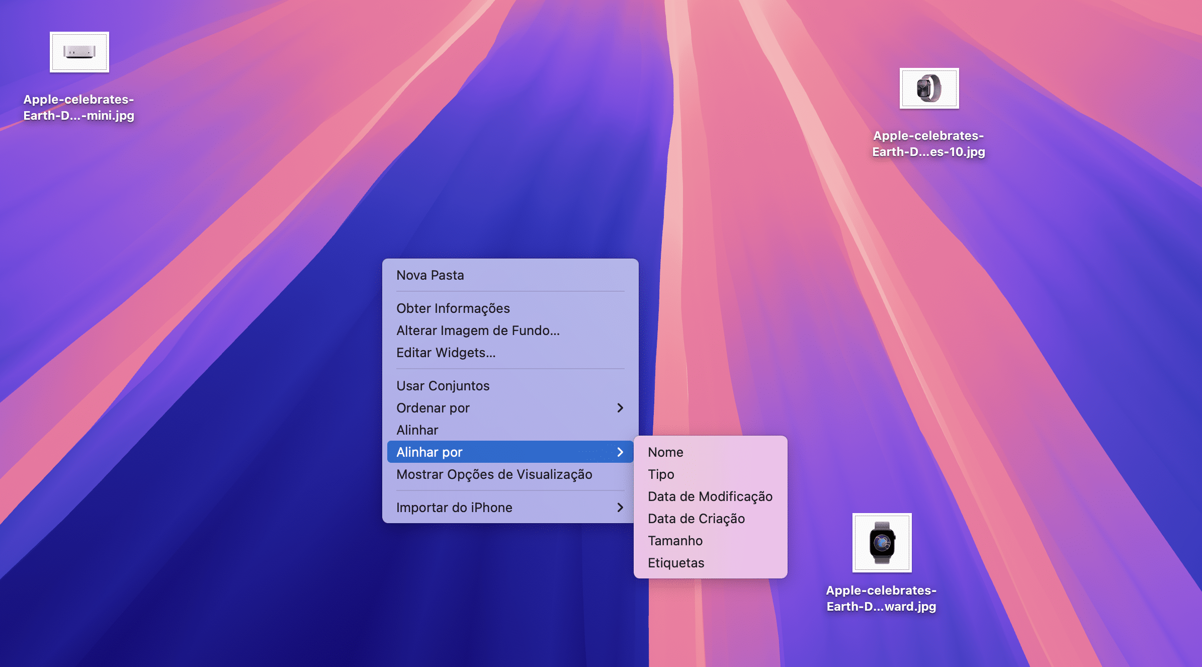1202x667 pixels.
Task: Choose Nova Pasta from the context menu
Action: 510,275
